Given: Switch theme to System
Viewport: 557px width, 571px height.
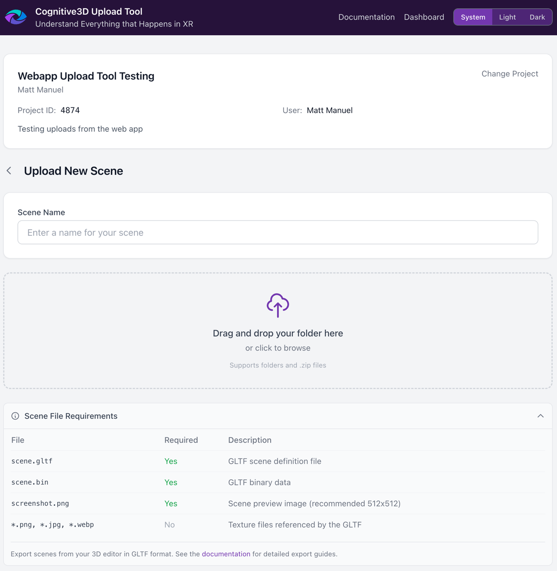Looking at the screenshot, I should (x=473, y=17).
